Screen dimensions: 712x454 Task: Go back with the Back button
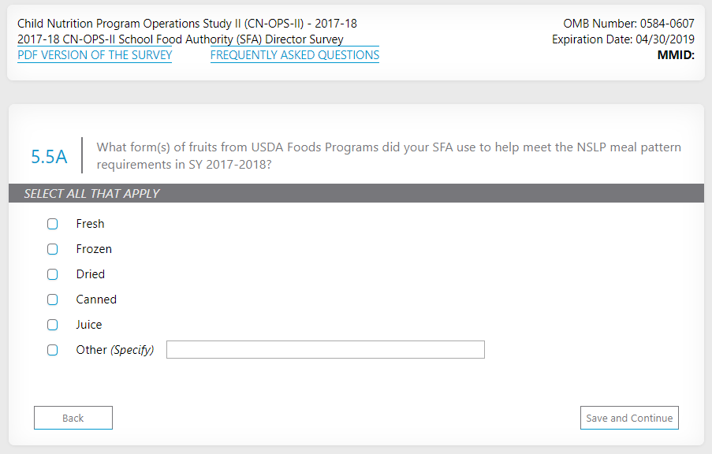(73, 418)
